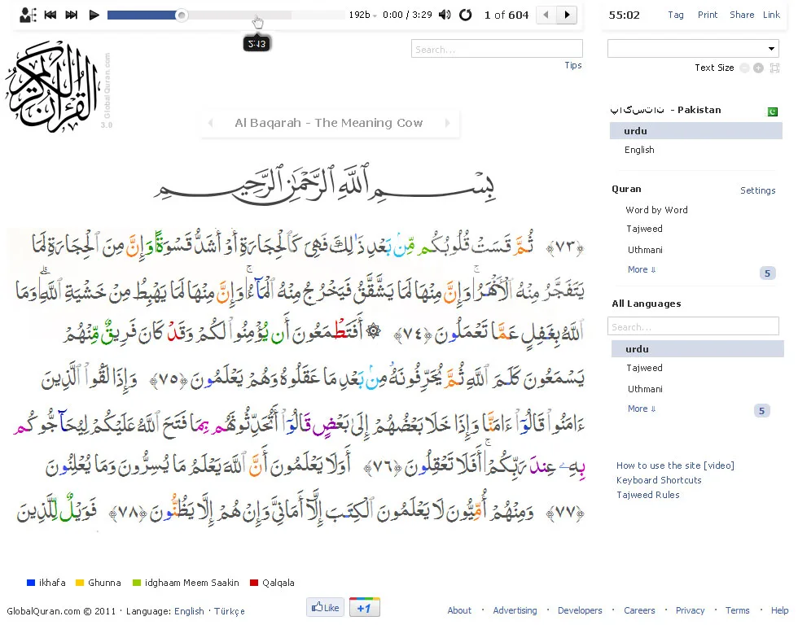This screenshot has height=625, width=798.
Task: Expand More in Quran section
Action: (x=642, y=269)
